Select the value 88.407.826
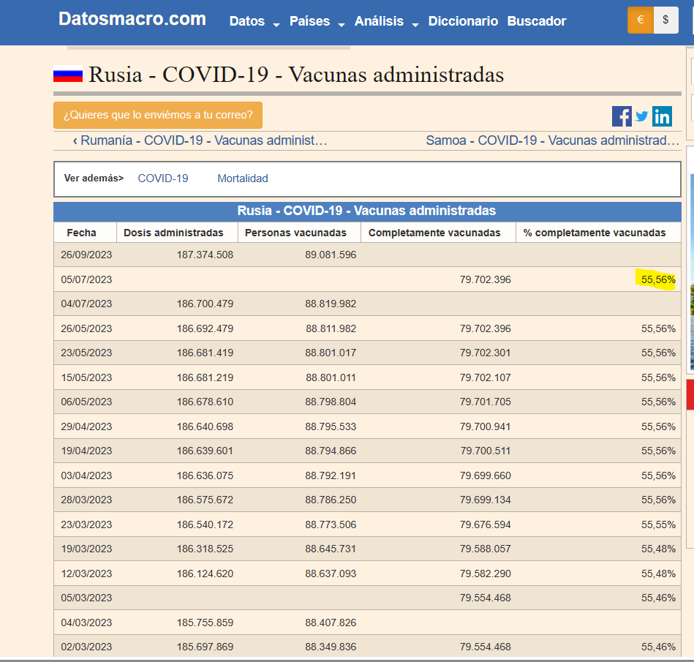 (331, 622)
